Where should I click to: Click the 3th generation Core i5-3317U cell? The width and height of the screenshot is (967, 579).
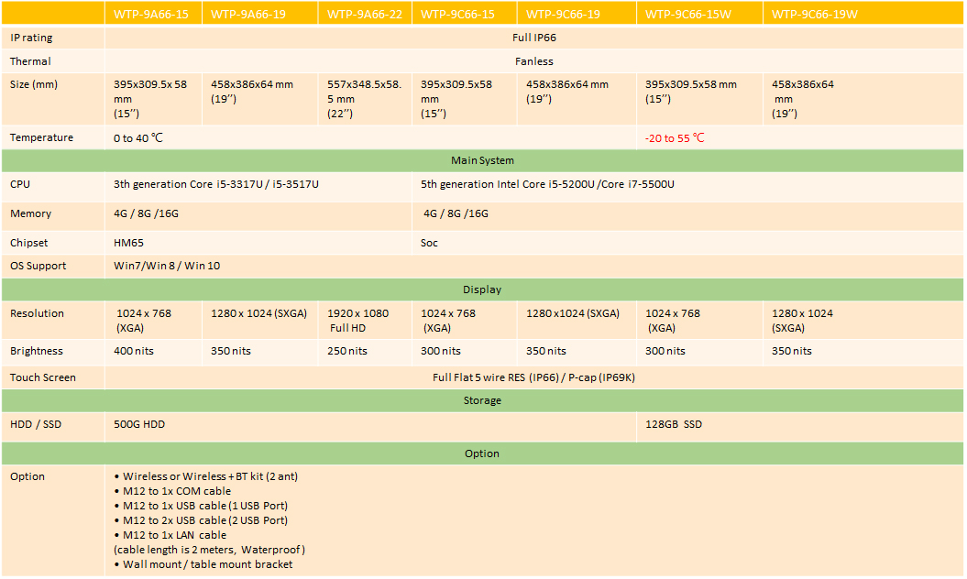[x=216, y=184]
